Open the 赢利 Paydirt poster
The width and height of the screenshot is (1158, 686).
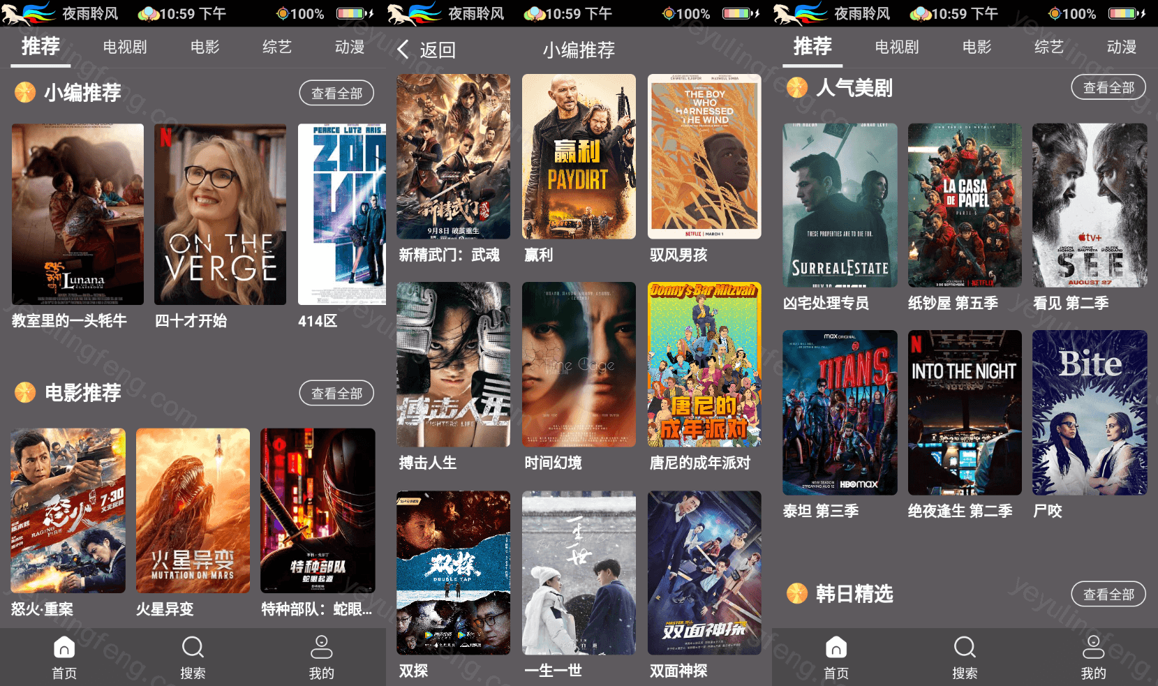[x=579, y=156]
